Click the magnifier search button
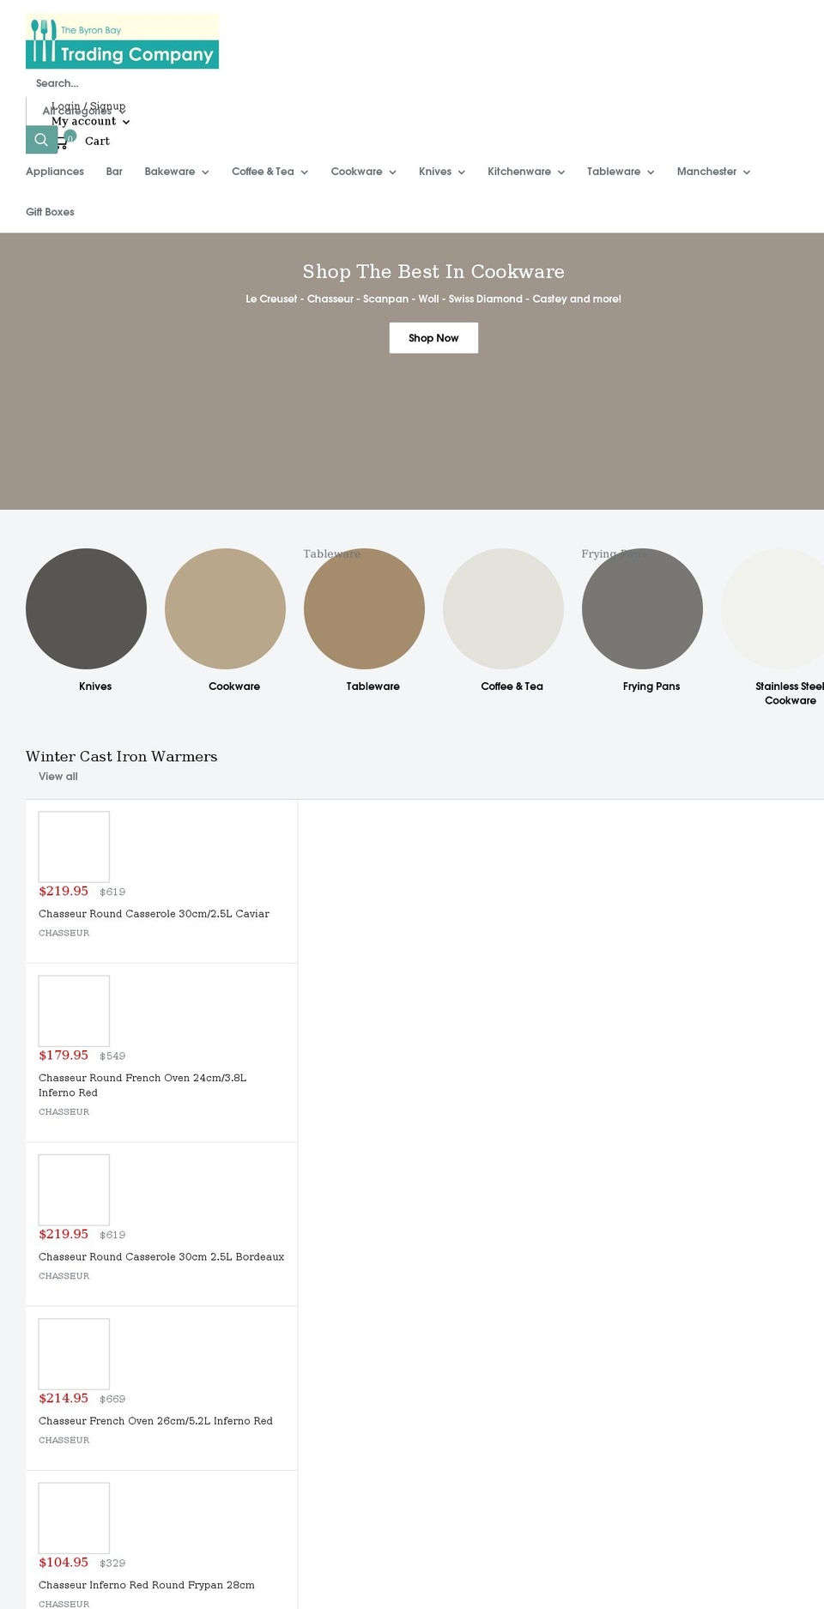The width and height of the screenshot is (824, 1609). (x=41, y=139)
